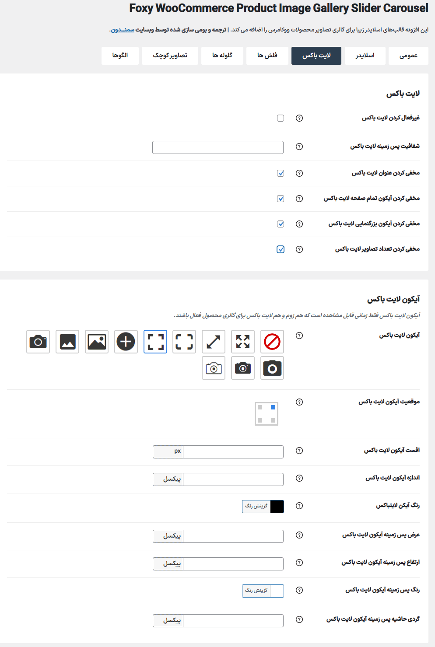Open help for غیرفعال کردن لایت باکس
Image resolution: width=435 pixels, height=647 pixels.
pyautogui.click(x=299, y=118)
